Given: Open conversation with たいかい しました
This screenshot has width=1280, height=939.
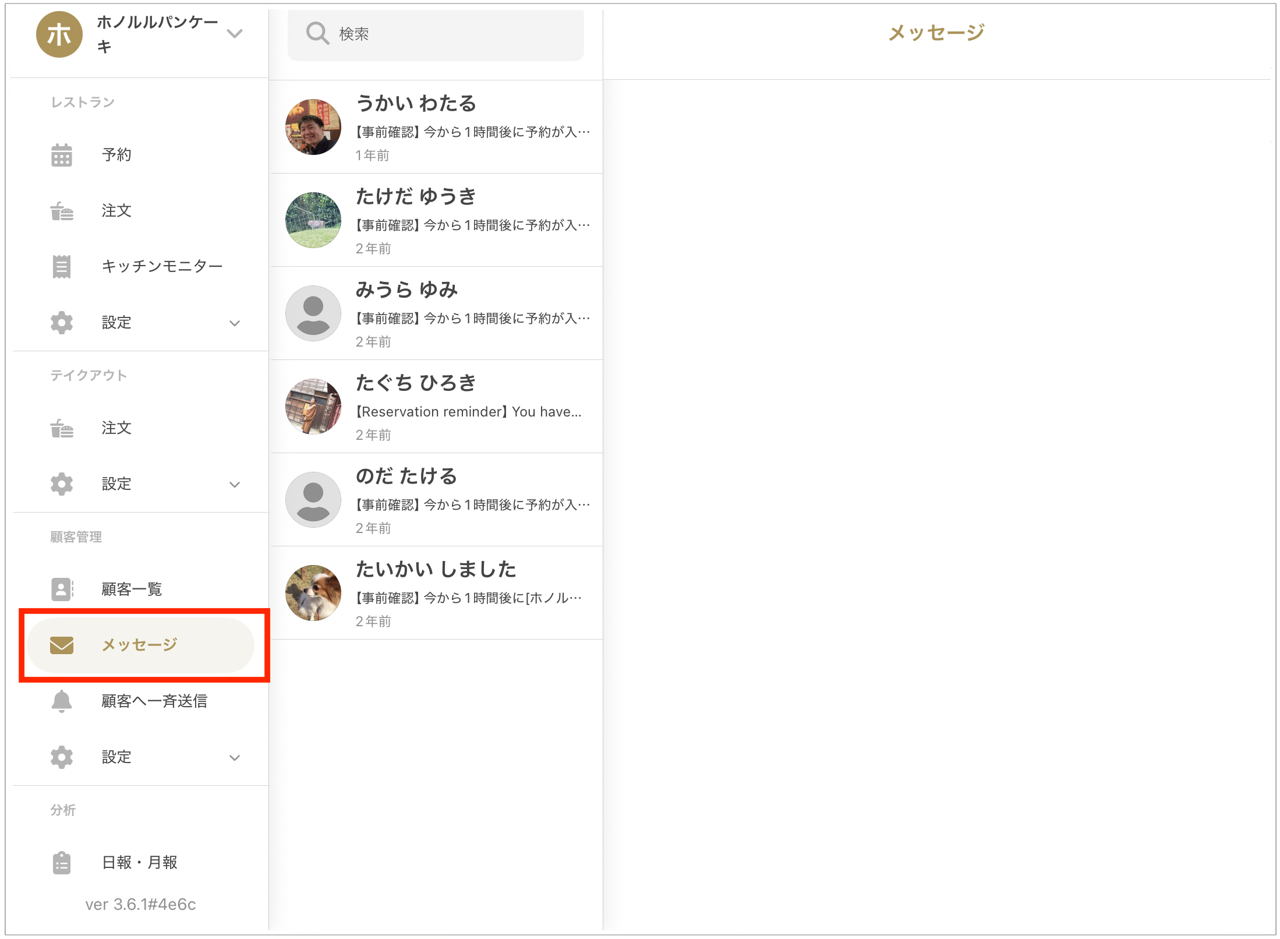Looking at the screenshot, I should point(437,593).
